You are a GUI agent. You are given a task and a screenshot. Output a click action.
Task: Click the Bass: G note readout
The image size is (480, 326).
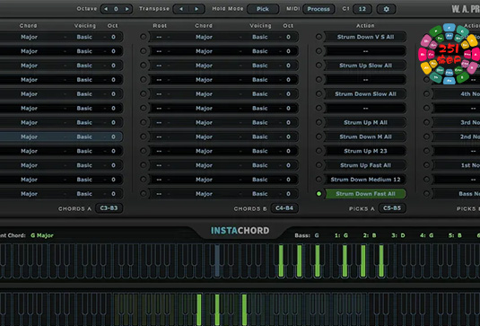(307, 235)
